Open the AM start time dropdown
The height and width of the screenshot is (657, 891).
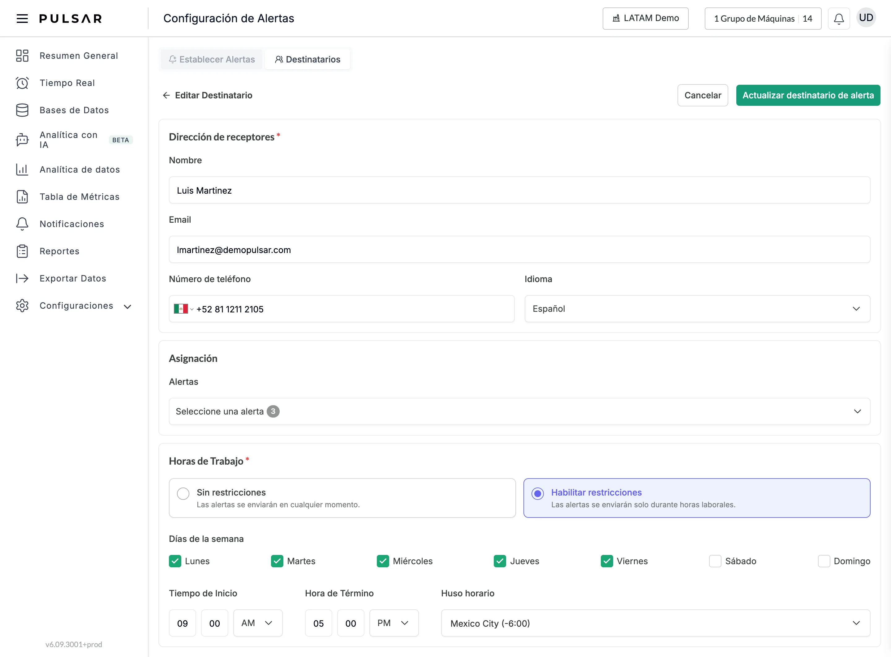(258, 623)
